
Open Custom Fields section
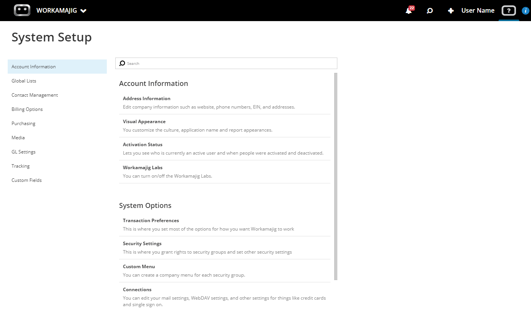point(57,180)
